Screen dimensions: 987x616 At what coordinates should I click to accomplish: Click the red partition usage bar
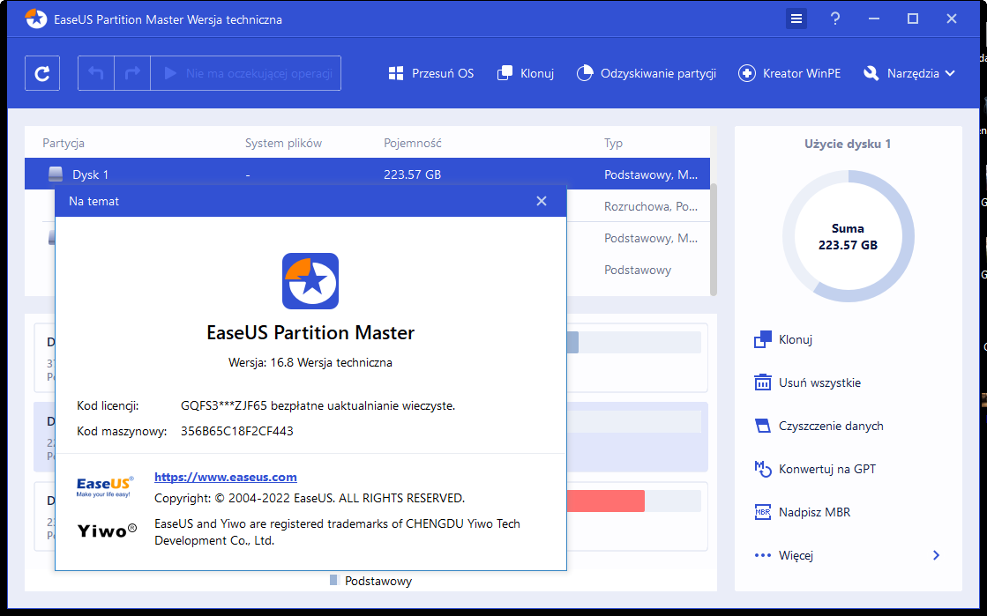point(606,501)
